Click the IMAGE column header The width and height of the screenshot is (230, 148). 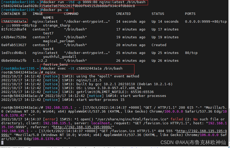click(x=38, y=14)
